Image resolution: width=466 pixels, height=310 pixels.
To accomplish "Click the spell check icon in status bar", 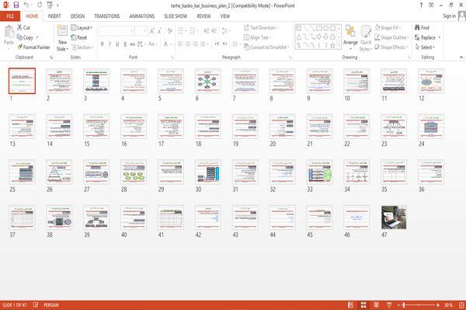I will point(36,305).
